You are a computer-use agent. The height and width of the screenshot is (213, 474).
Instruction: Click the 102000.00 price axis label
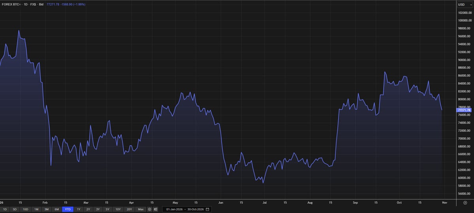point(465,13)
